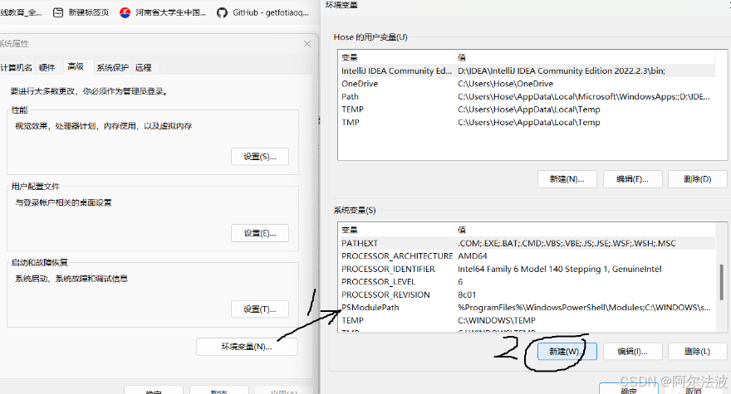The height and width of the screenshot is (394, 731).
Task: Select system TEMP variable C:\WINDOWS\TEMP
Action: click(x=527, y=320)
